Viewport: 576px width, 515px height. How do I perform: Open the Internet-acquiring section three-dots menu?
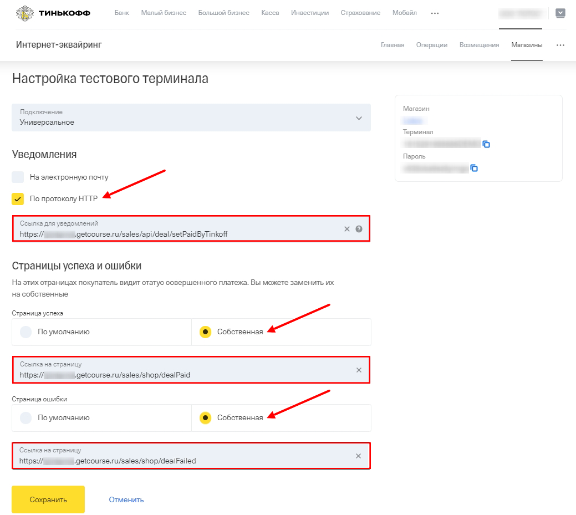560,45
